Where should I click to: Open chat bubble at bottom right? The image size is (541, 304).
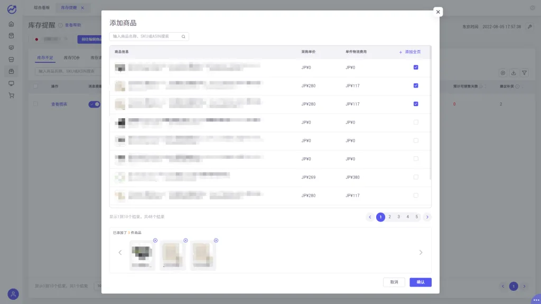click(x=536, y=299)
